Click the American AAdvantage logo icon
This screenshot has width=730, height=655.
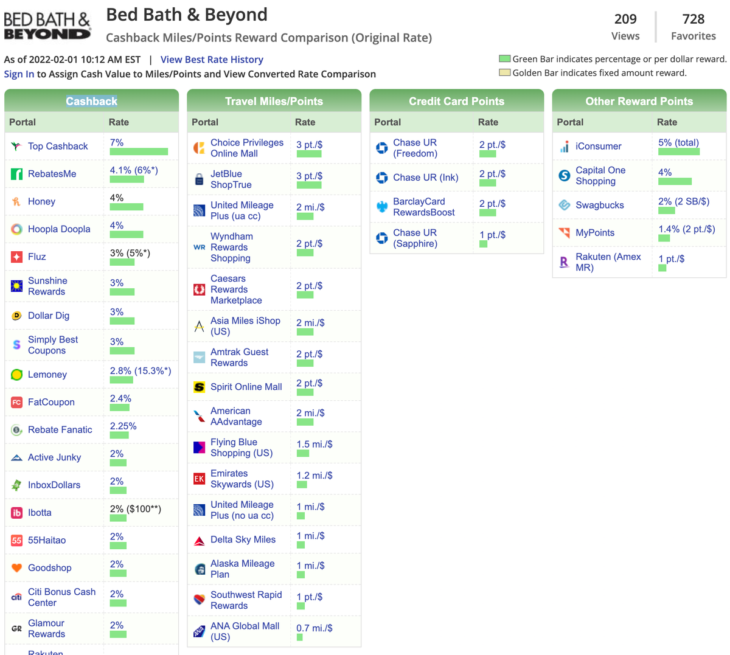coord(198,416)
